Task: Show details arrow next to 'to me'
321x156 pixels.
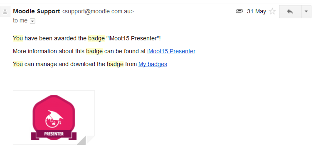Action: point(32,21)
